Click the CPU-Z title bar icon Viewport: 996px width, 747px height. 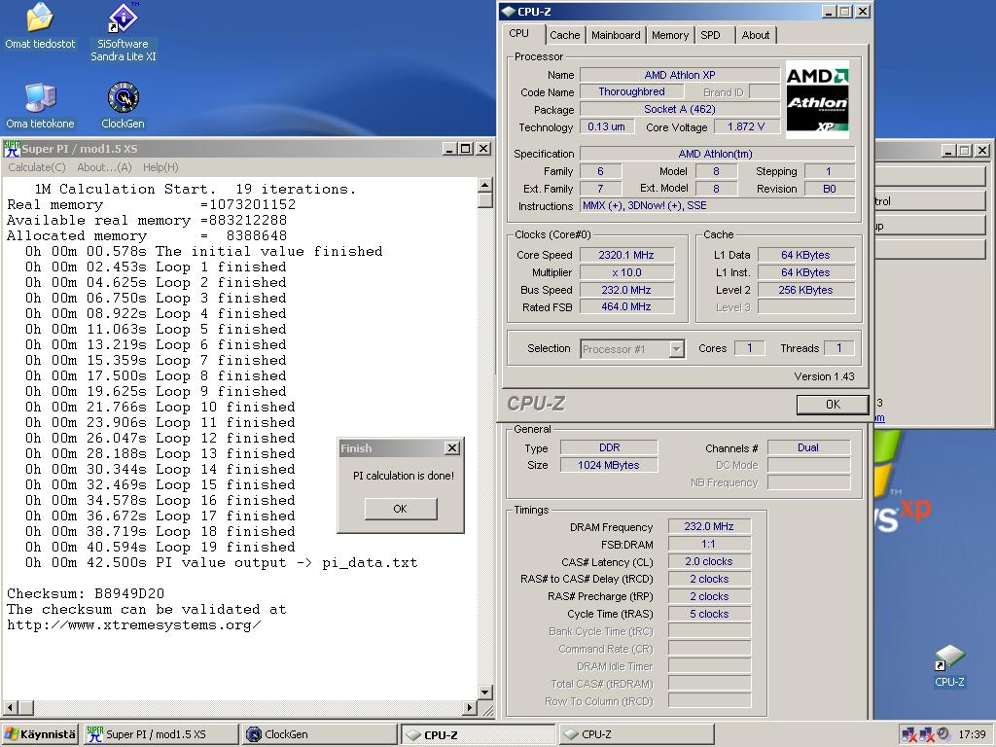(508, 12)
